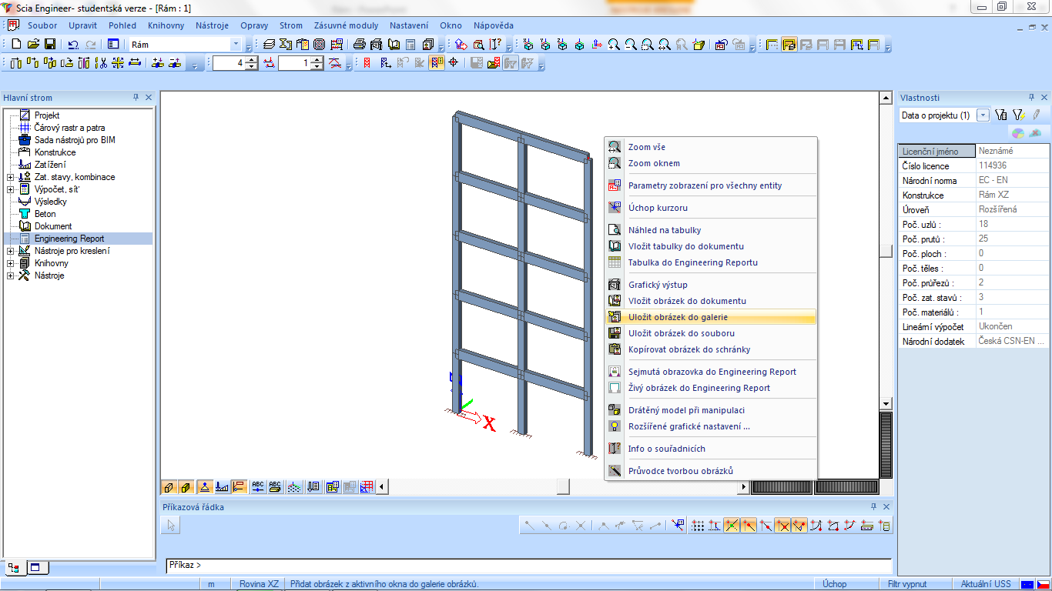Click the selection arrow in command line panel
This screenshot has height=591, width=1052.
coord(171,525)
